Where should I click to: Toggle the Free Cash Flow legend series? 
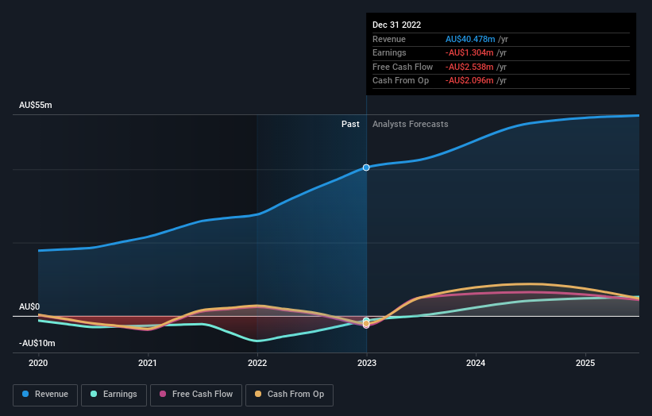pyautogui.click(x=196, y=395)
